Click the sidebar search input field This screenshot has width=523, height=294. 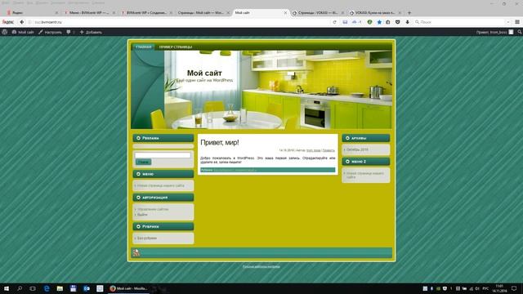tap(163, 155)
